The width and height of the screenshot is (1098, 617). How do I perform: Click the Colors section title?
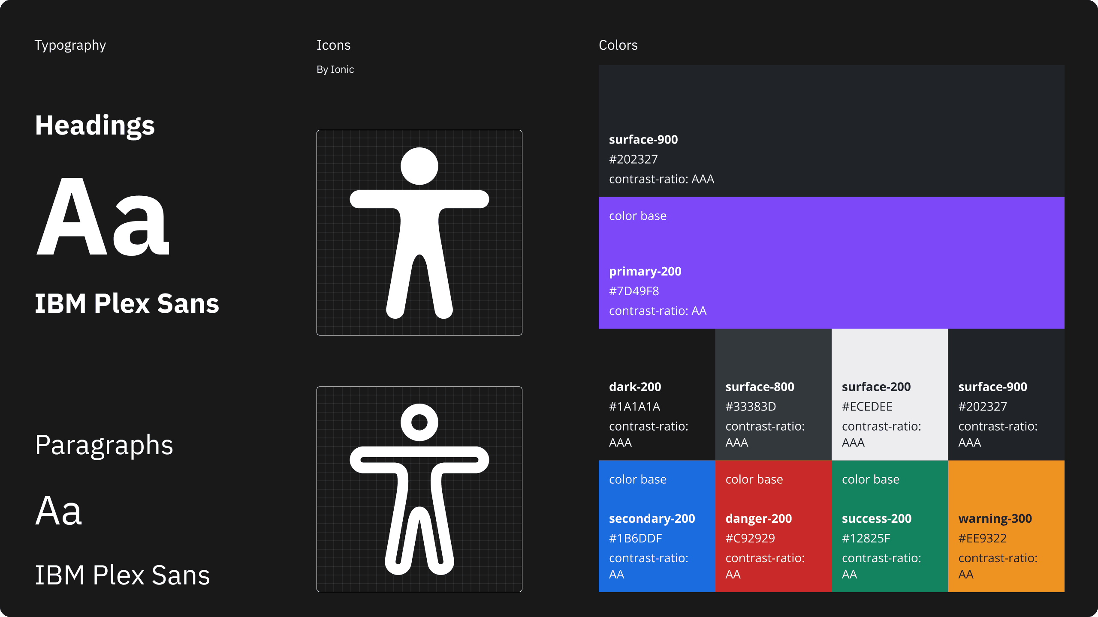coord(618,45)
